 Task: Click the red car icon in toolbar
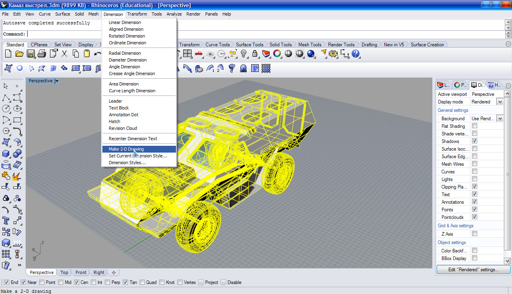pos(198,54)
